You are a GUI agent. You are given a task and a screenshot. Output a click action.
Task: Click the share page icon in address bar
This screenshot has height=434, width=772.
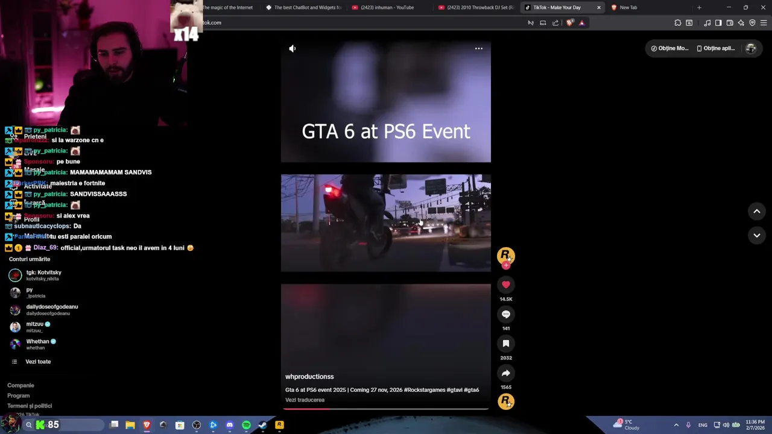(x=555, y=23)
